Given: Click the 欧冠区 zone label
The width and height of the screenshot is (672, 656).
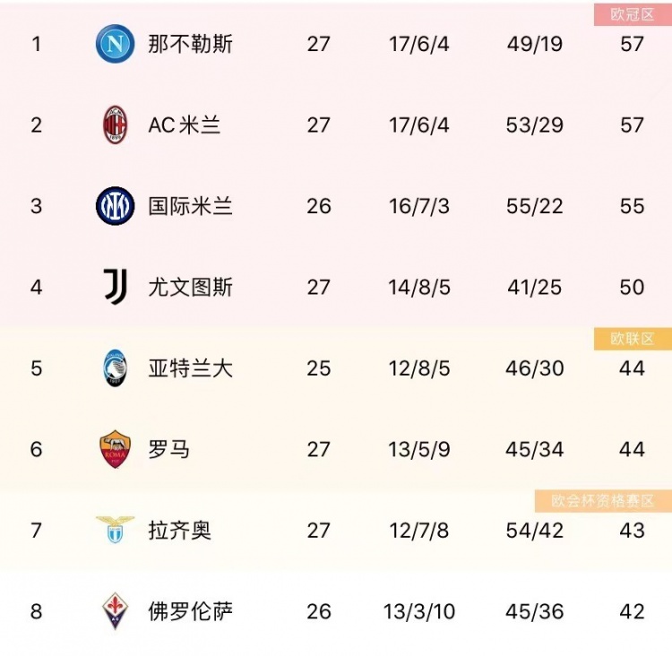Looking at the screenshot, I should click(x=633, y=14).
